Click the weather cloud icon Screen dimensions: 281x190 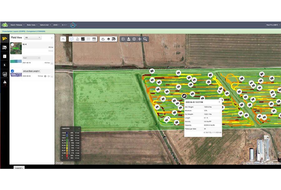103,39
